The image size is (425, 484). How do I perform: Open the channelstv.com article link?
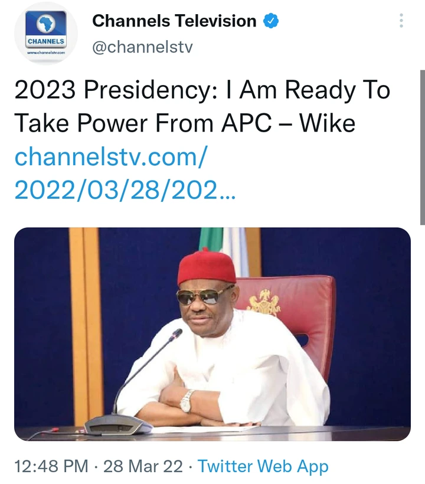111,157
